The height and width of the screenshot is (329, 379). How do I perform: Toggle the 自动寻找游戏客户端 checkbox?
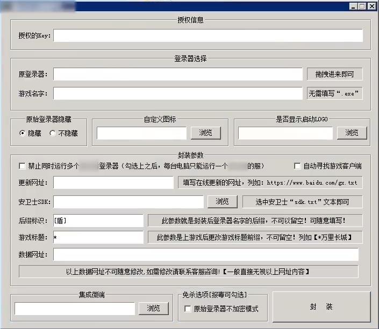tap(297, 166)
